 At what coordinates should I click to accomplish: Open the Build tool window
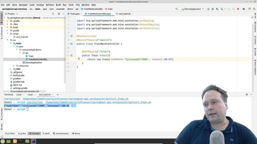[46, 133]
